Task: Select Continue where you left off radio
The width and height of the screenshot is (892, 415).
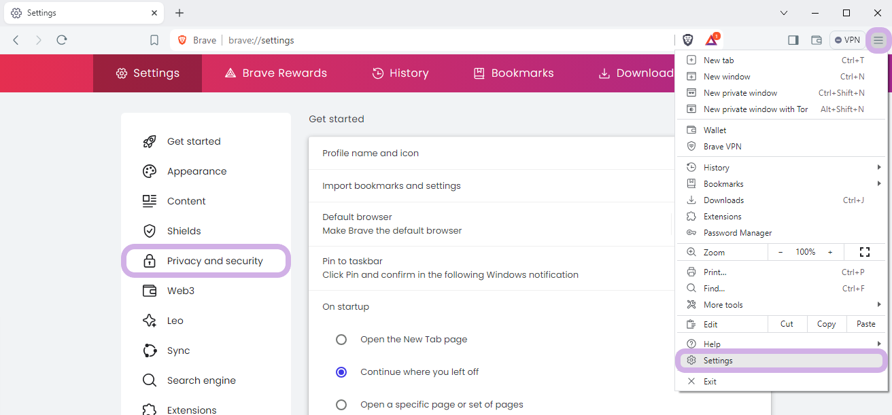Action: click(341, 372)
